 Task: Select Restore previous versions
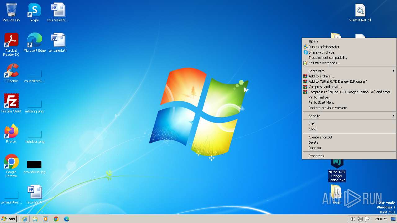point(349,108)
